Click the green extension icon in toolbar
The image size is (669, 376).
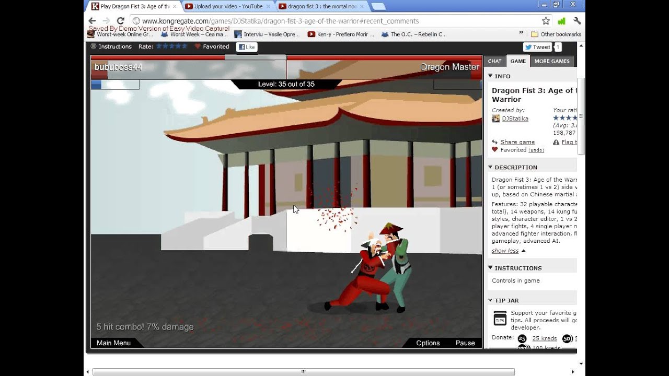(x=561, y=21)
